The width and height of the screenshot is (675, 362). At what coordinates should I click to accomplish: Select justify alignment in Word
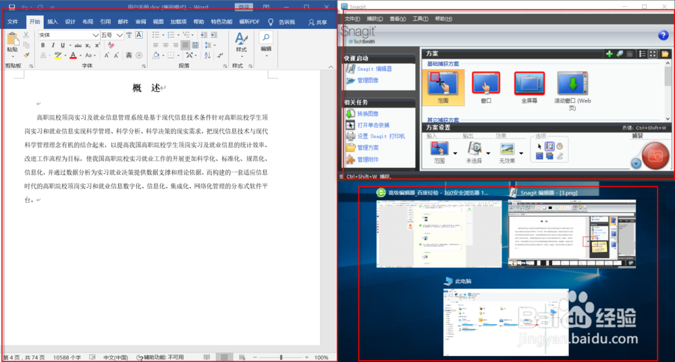pos(185,45)
